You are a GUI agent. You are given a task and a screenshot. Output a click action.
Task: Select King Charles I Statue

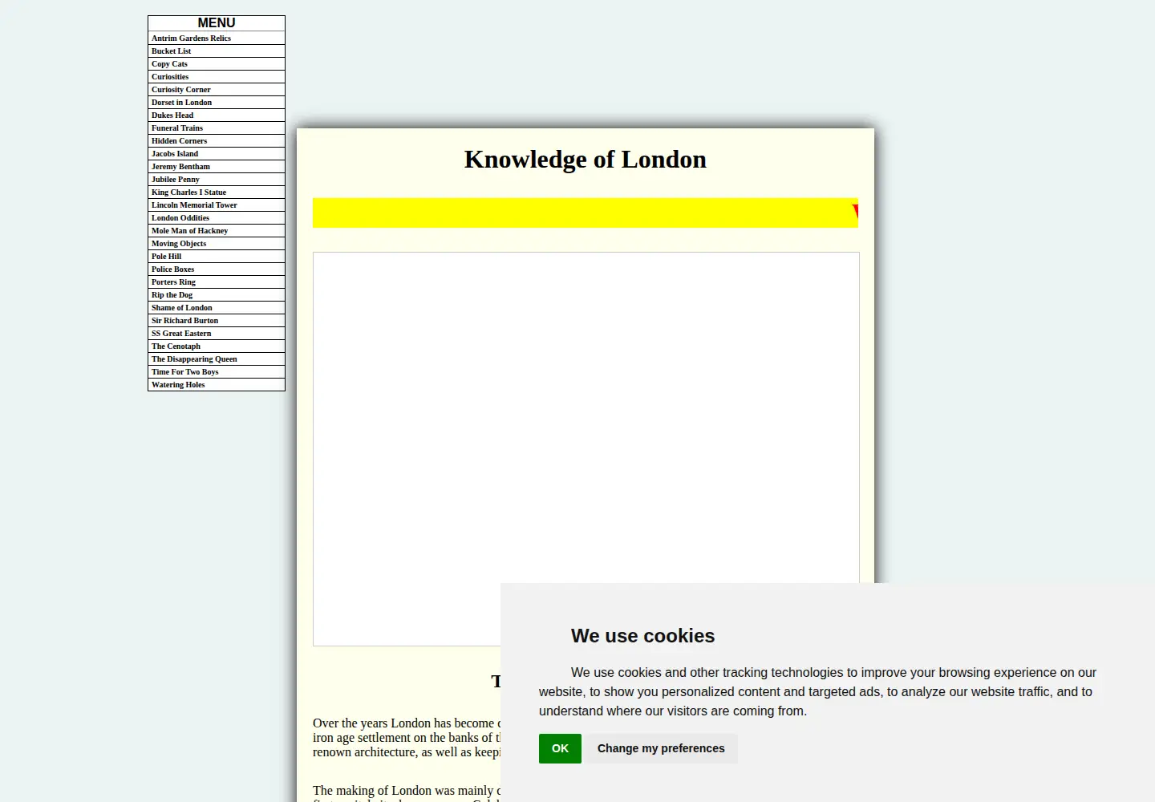[217, 192]
